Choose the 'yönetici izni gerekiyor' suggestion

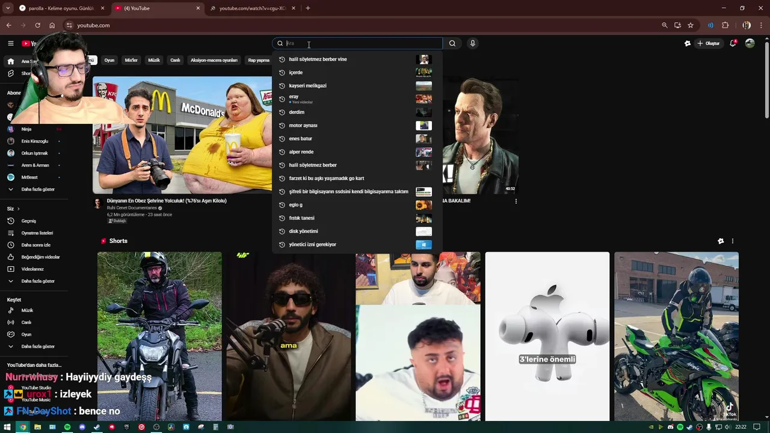[357, 245]
